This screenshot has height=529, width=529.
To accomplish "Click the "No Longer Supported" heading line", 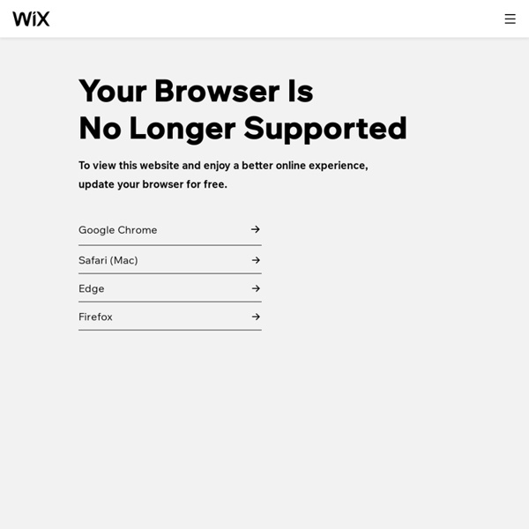I will click(243, 129).
